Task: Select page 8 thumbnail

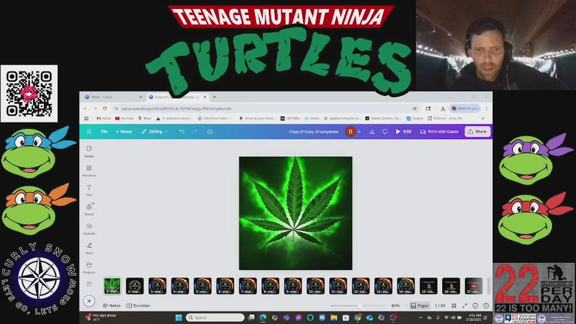Action: pos(270,286)
